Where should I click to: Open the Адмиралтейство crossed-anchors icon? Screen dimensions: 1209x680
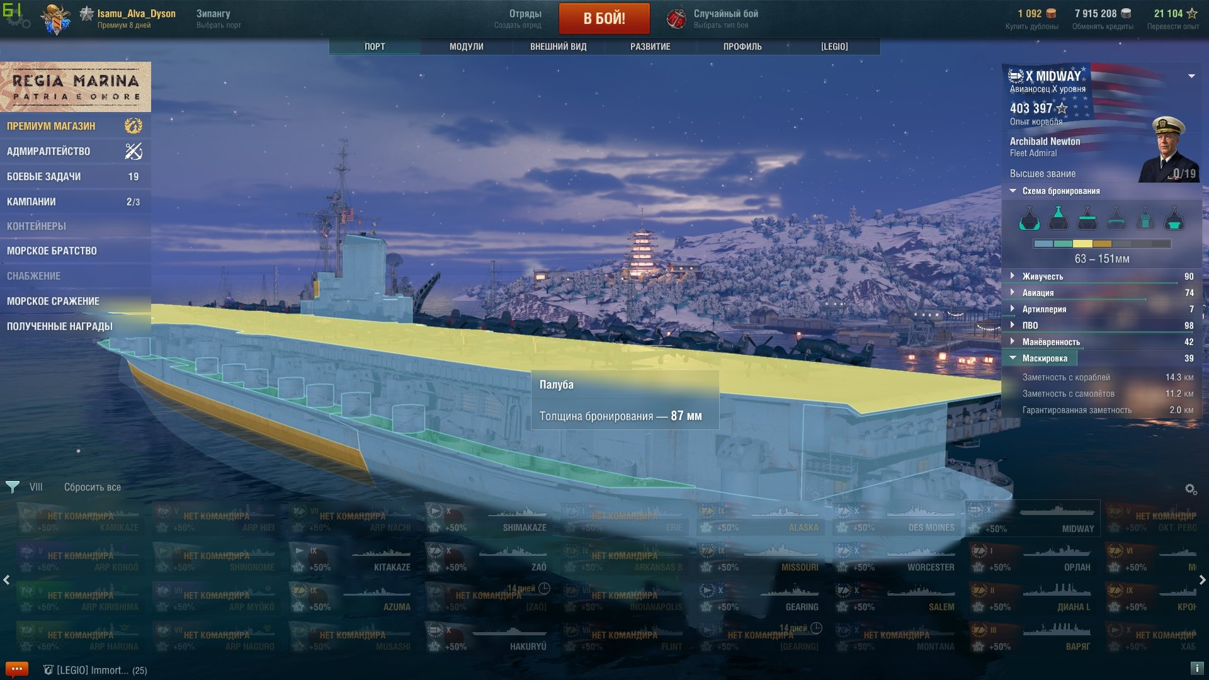[x=133, y=151]
